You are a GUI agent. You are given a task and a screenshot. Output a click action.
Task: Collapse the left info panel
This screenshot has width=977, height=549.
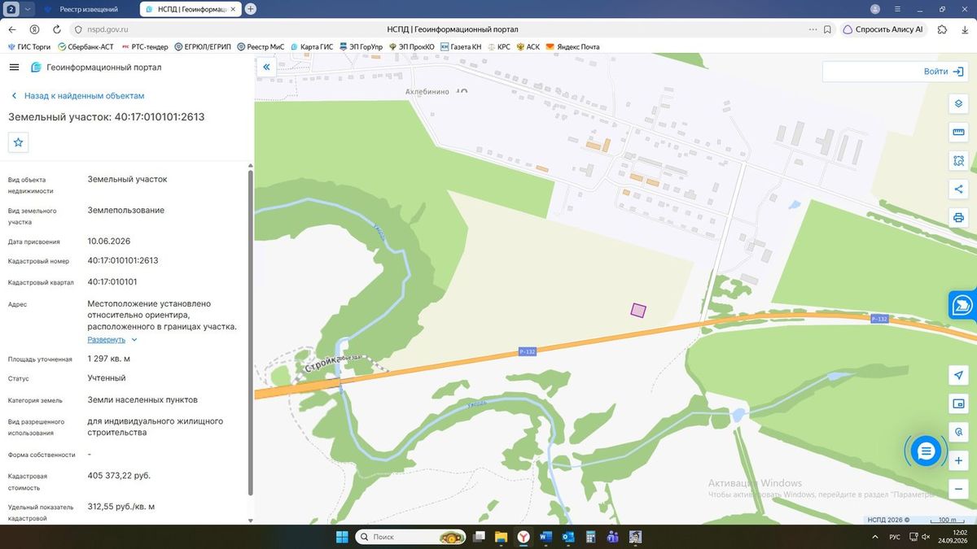pos(266,68)
